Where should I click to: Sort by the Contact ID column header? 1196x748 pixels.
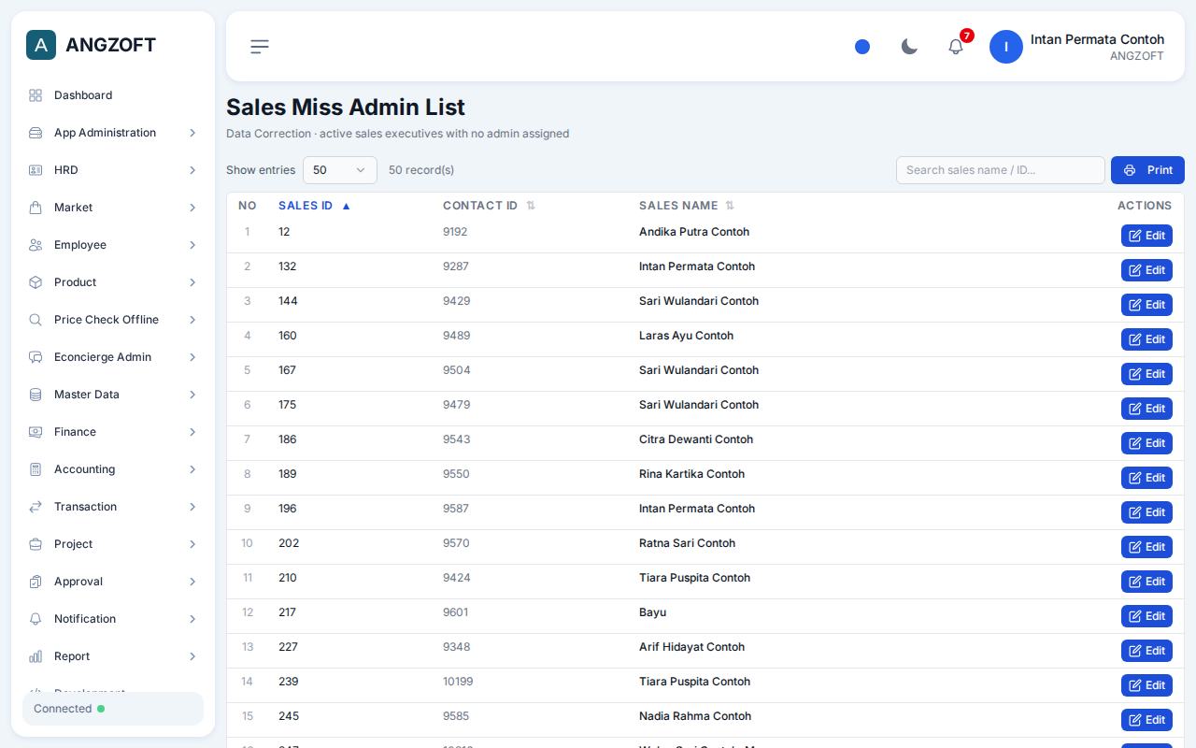(x=489, y=206)
